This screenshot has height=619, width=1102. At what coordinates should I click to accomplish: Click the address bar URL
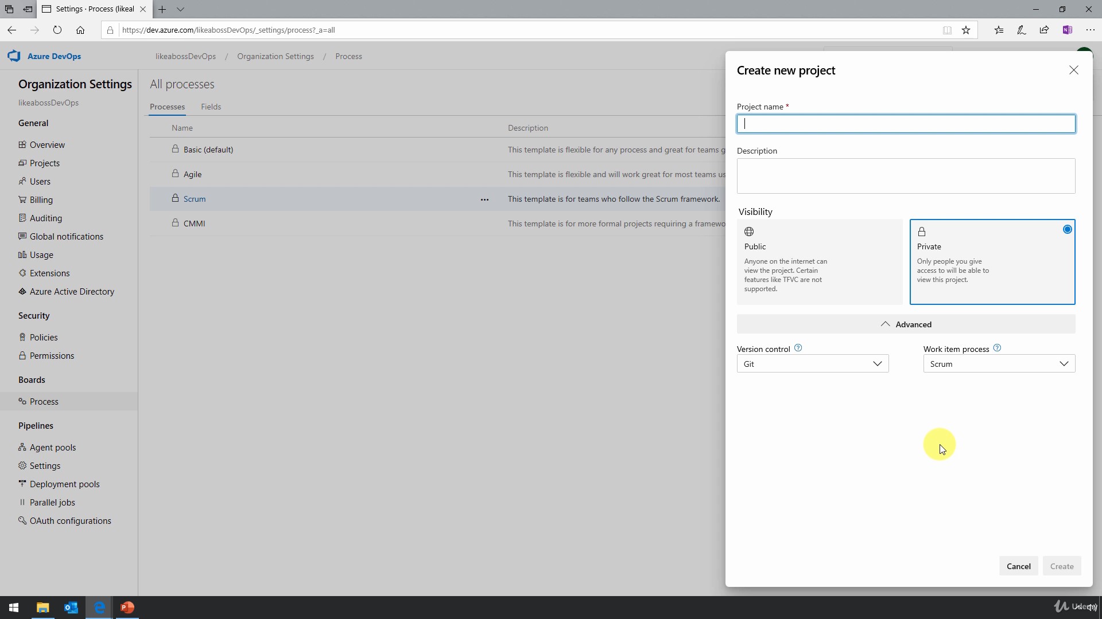click(228, 30)
